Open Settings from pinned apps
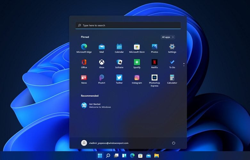The width and height of the screenshot is (250, 160). (x=172, y=48)
